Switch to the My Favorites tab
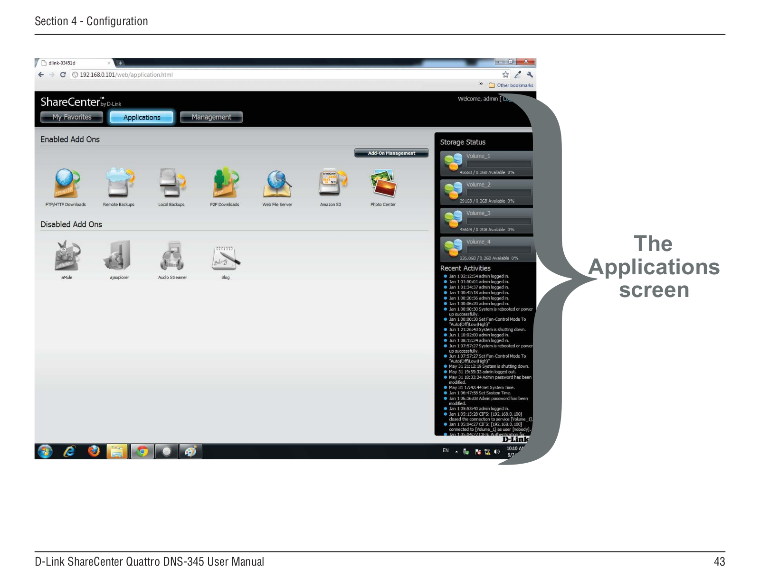Viewport: 760px width, 587px height. pyautogui.click(x=72, y=117)
